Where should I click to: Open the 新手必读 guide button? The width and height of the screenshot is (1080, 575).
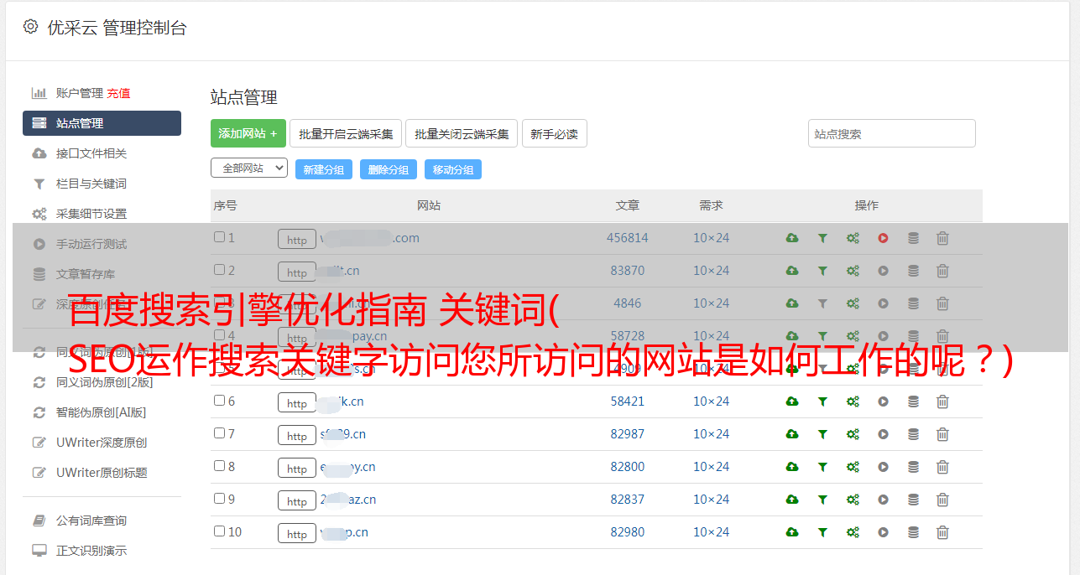click(x=554, y=133)
